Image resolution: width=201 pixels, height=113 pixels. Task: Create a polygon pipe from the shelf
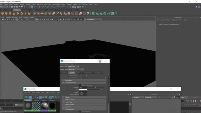point(29,13)
